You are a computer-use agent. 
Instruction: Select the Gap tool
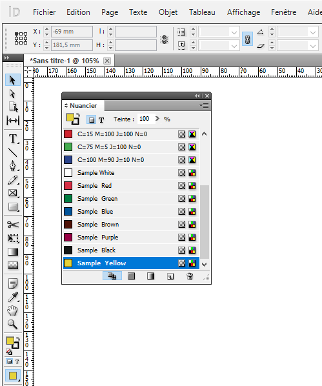pyautogui.click(x=13, y=121)
